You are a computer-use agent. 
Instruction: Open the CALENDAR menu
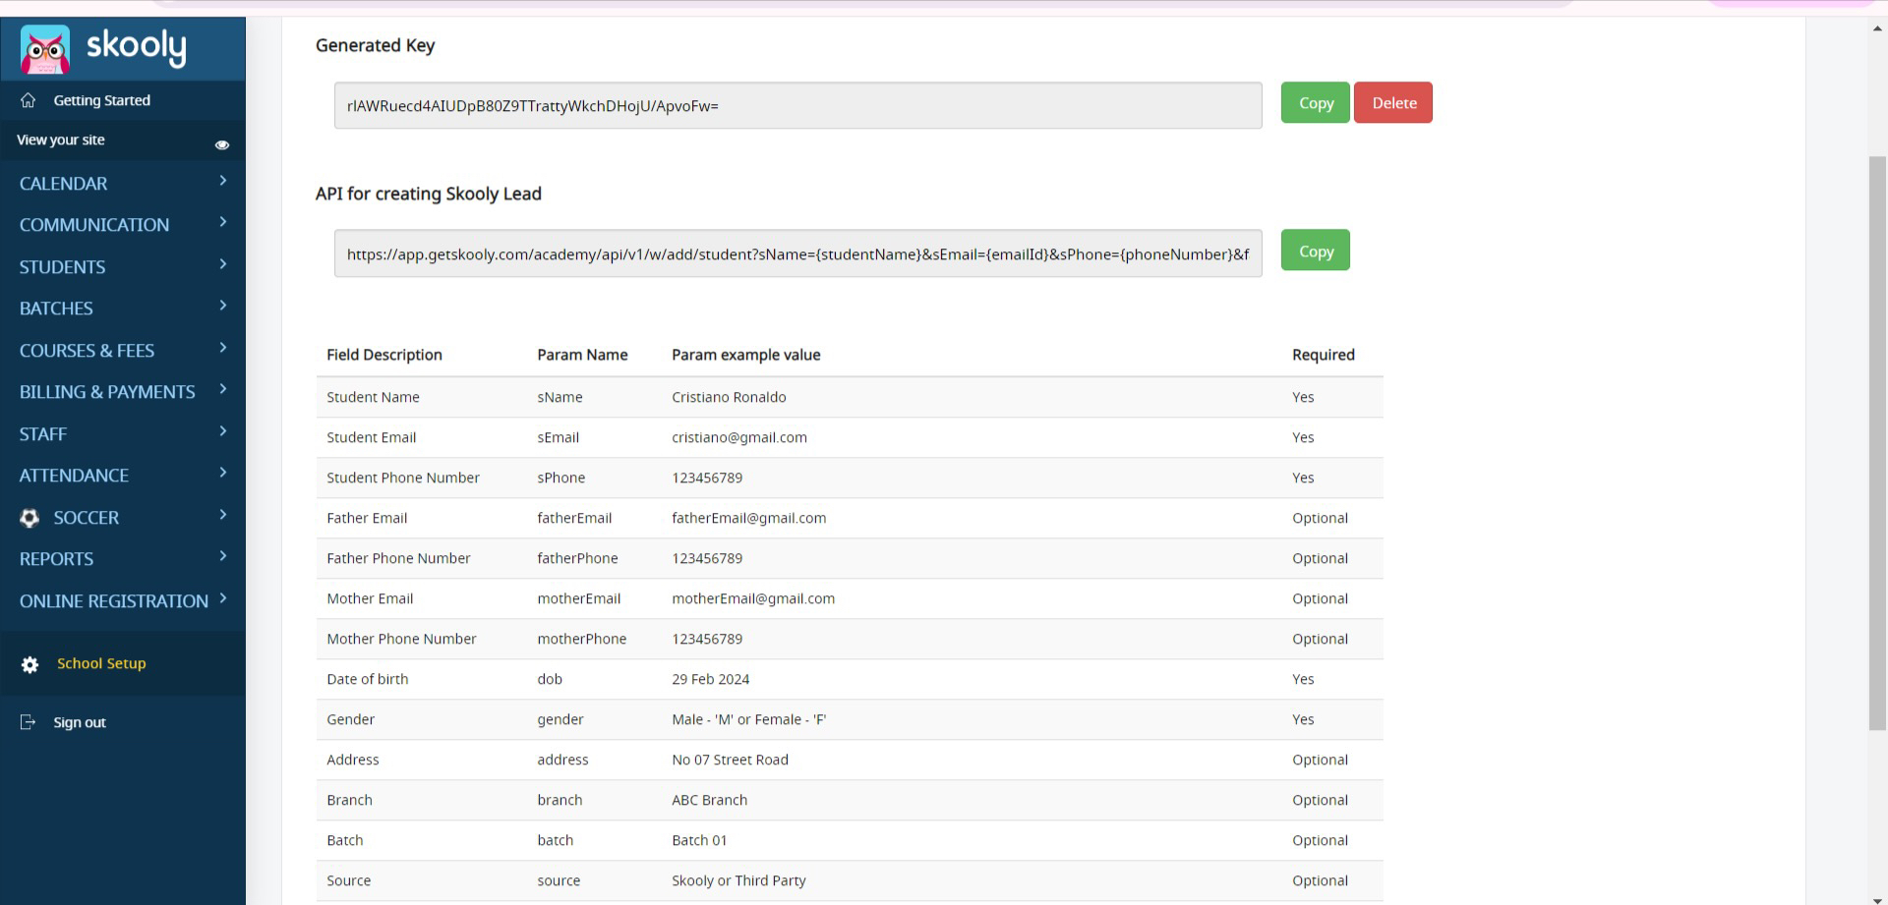[x=63, y=184]
